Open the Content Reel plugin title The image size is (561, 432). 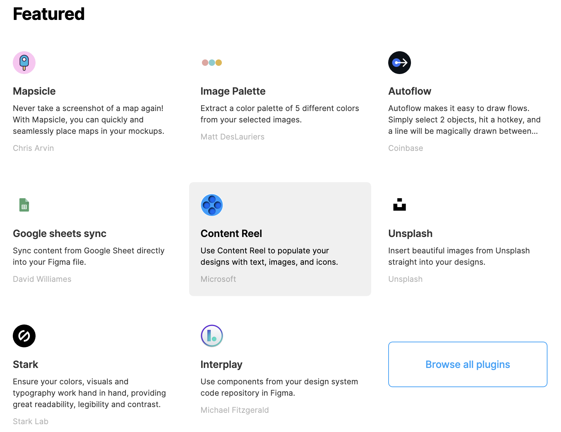click(231, 233)
